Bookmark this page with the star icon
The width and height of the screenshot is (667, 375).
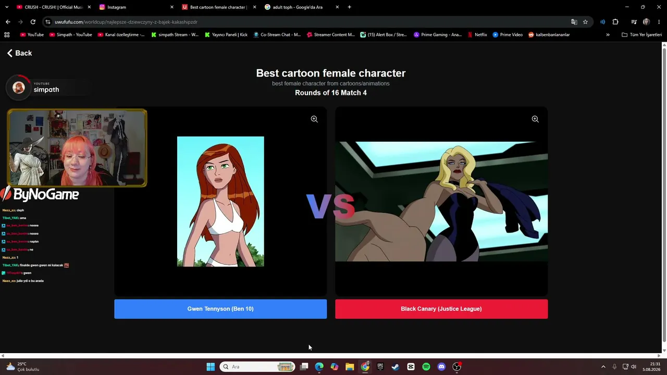click(x=585, y=22)
